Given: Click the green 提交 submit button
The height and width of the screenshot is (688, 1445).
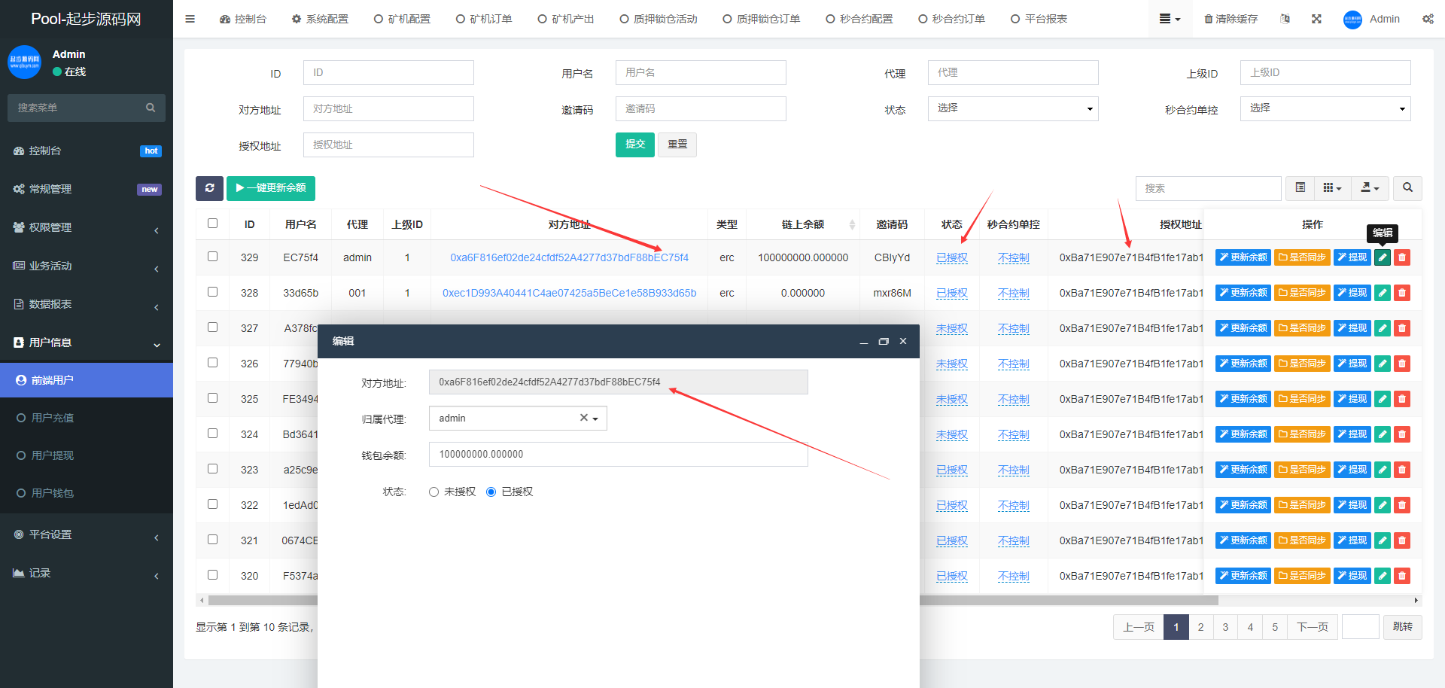Looking at the screenshot, I should (x=635, y=145).
